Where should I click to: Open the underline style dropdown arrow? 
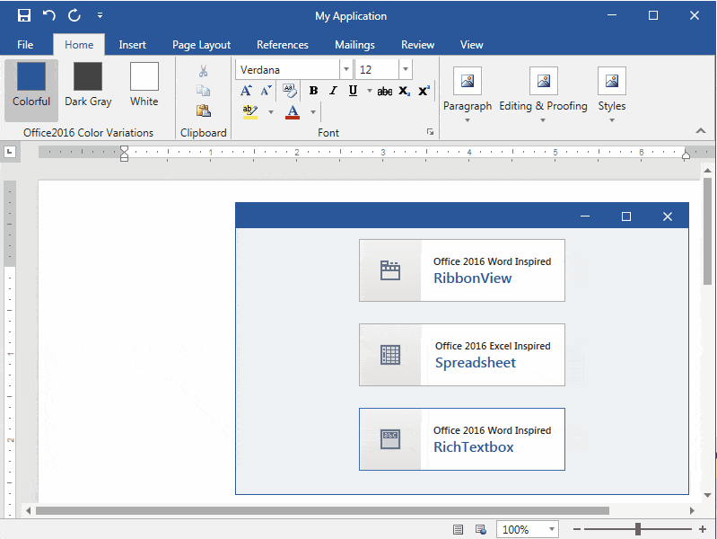coord(369,91)
